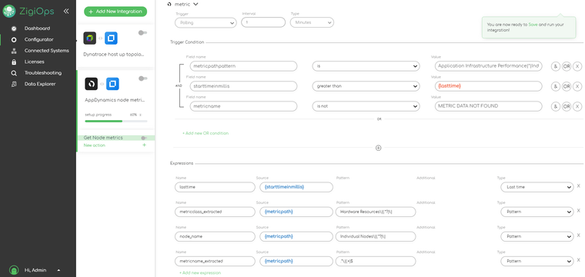Viewport: 585px width, 277px height.
Task: Open operator dropdown showing 'is'
Action: click(x=366, y=66)
